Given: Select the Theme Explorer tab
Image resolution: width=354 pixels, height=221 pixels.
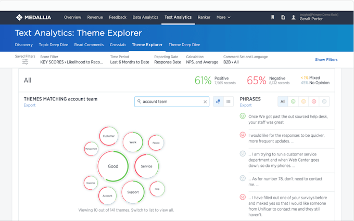Looking at the screenshot, I should tap(147, 45).
